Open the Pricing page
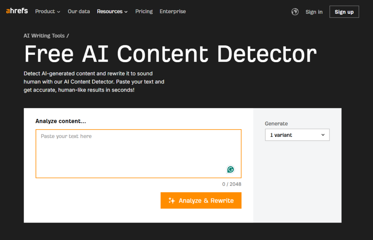This screenshot has width=373, height=240. click(144, 12)
